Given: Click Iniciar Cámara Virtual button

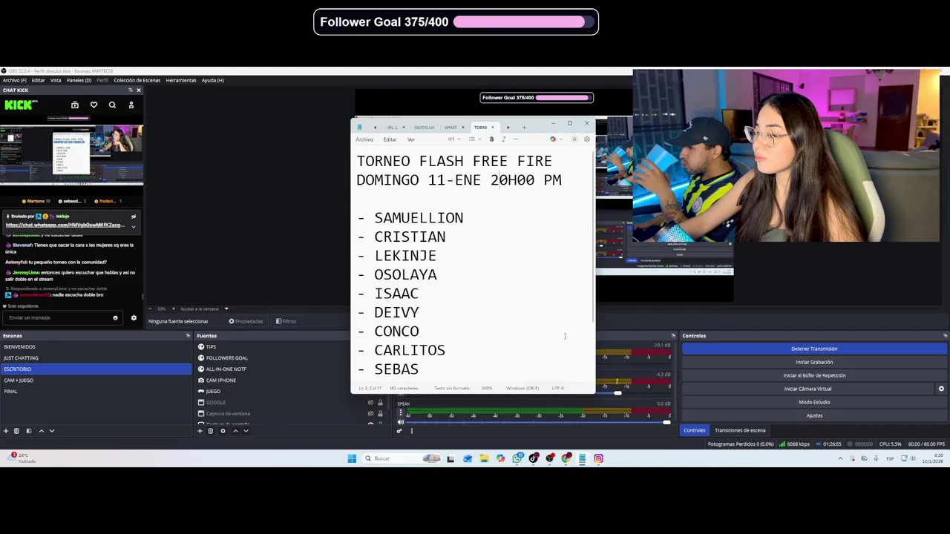Looking at the screenshot, I should coord(808,389).
